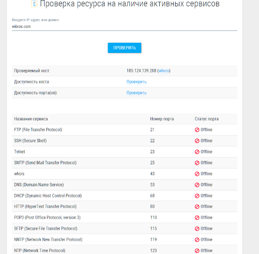This screenshot has height=254, width=259.
Task: Open the whois link next to the IP
Action: pyautogui.click(x=164, y=71)
